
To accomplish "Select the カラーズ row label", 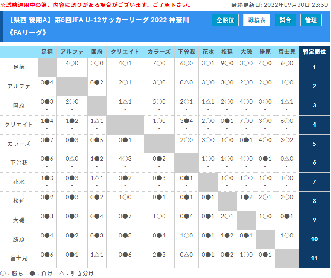I will click(19, 144).
